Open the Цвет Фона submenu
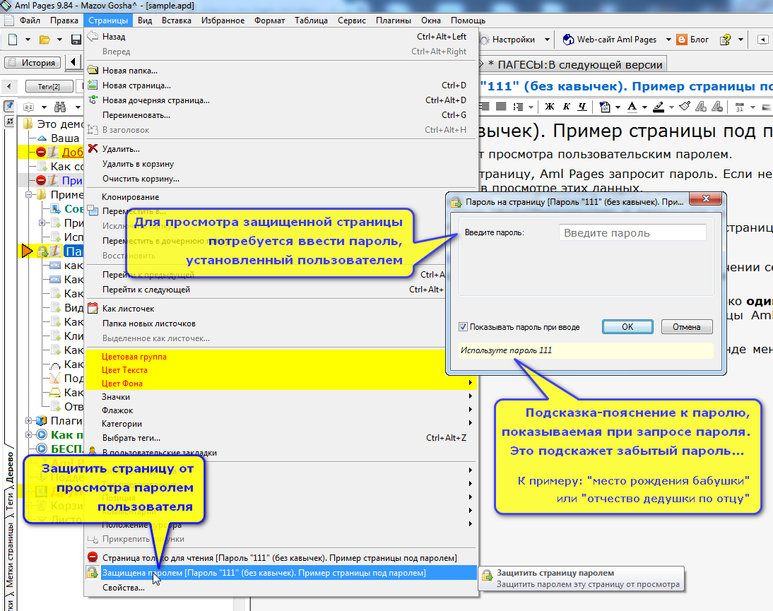773x611 pixels. click(x=281, y=383)
